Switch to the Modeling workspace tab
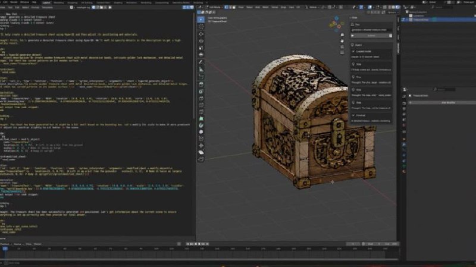The image size is (476, 267). point(59,2)
